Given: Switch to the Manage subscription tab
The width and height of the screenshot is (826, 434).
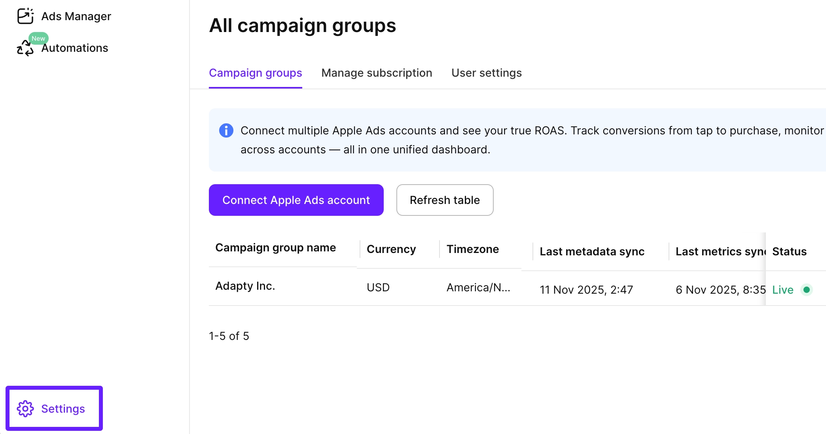Looking at the screenshot, I should pos(376,73).
